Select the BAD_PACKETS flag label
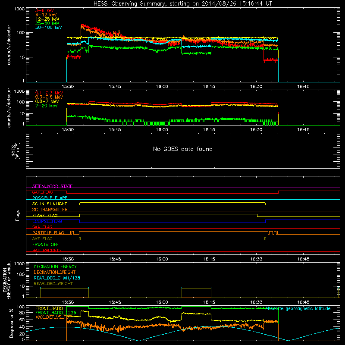345x345 pixels. (47, 250)
